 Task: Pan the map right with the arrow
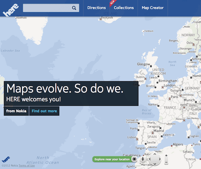(160, 159)
